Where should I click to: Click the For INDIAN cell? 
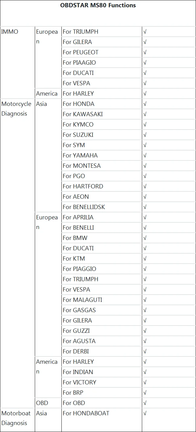click(x=102, y=372)
